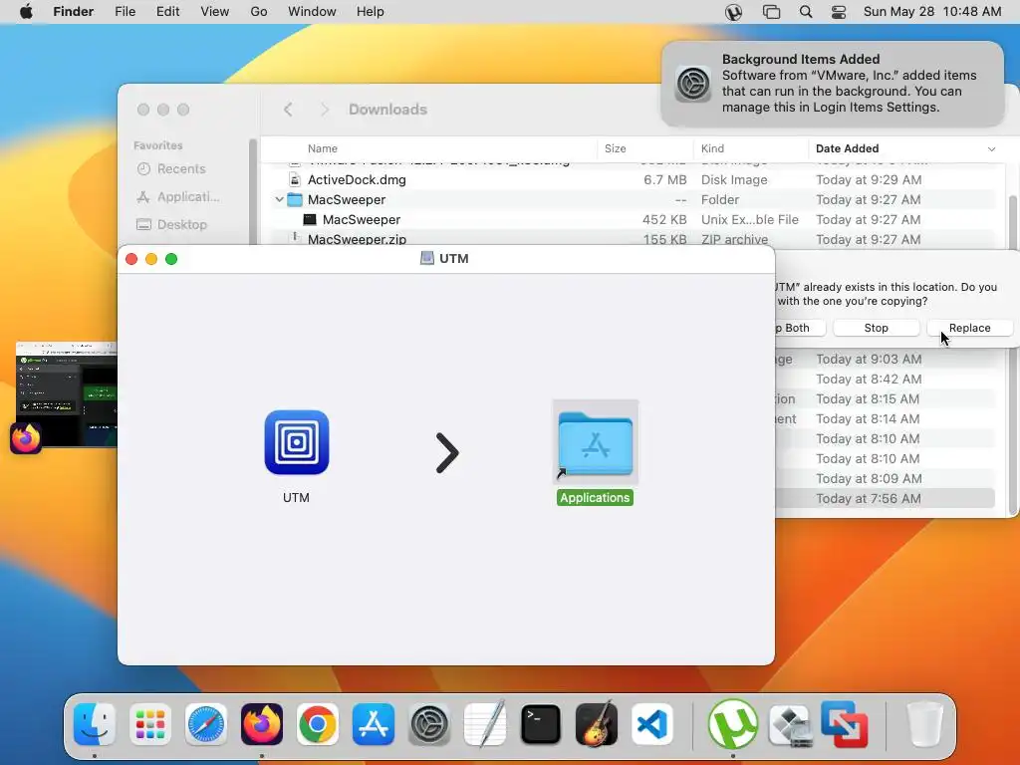This screenshot has height=765, width=1020.
Task: Go forward in Downloads Finder window
Action: (324, 110)
